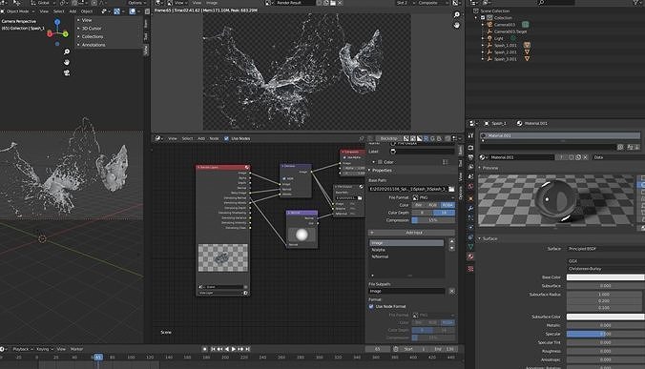Screen dimensions: 645x369
Task: Toggle the Backdrop button in node editor
Action: (x=388, y=138)
